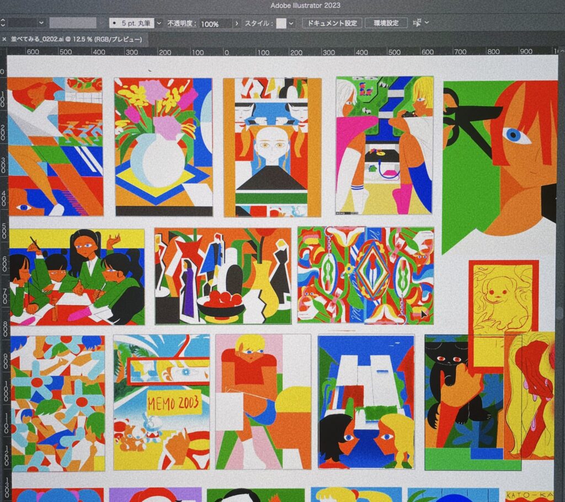This screenshot has width=565, height=502.
Task: Expand the arrow right of opacity field
Action: pyautogui.click(x=237, y=24)
